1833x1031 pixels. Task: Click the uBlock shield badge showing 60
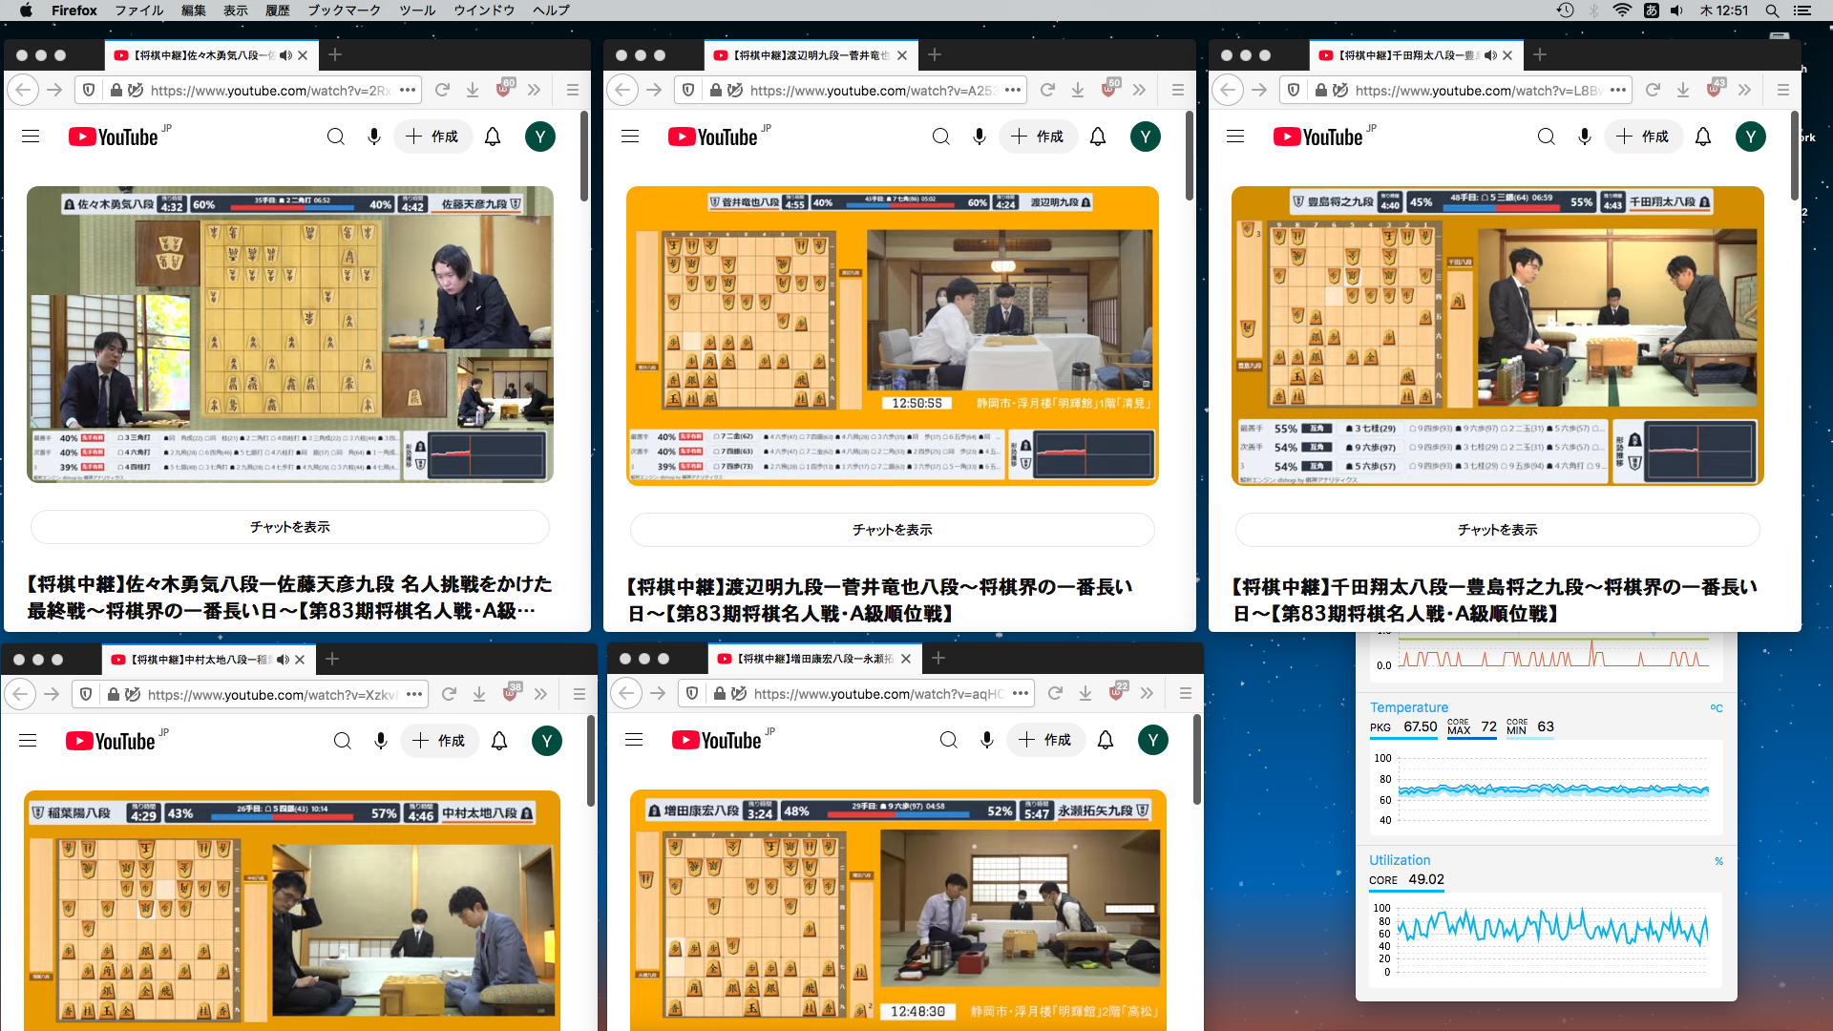504,89
